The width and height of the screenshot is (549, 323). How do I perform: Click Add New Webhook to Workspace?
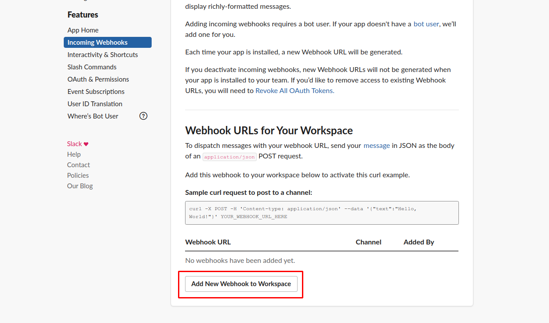[x=241, y=284]
